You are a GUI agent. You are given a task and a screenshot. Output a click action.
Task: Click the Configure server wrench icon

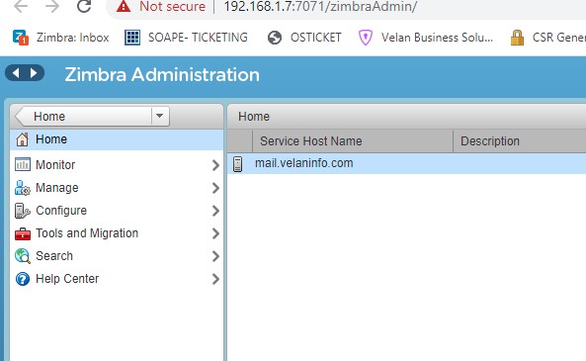coord(22,211)
